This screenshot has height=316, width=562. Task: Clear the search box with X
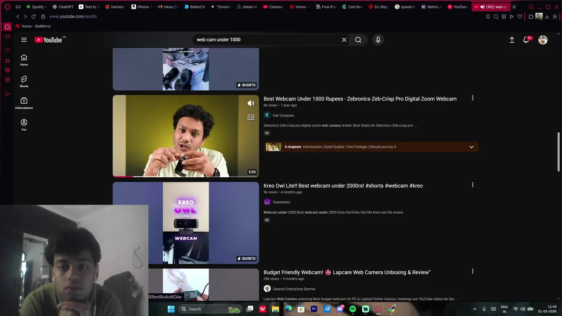[x=344, y=39]
